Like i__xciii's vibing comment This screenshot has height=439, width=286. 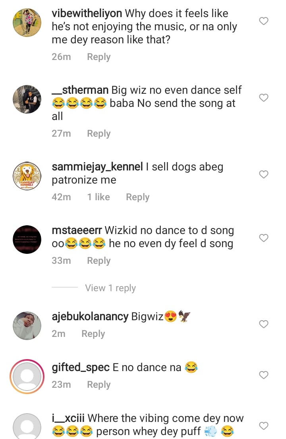tap(264, 426)
